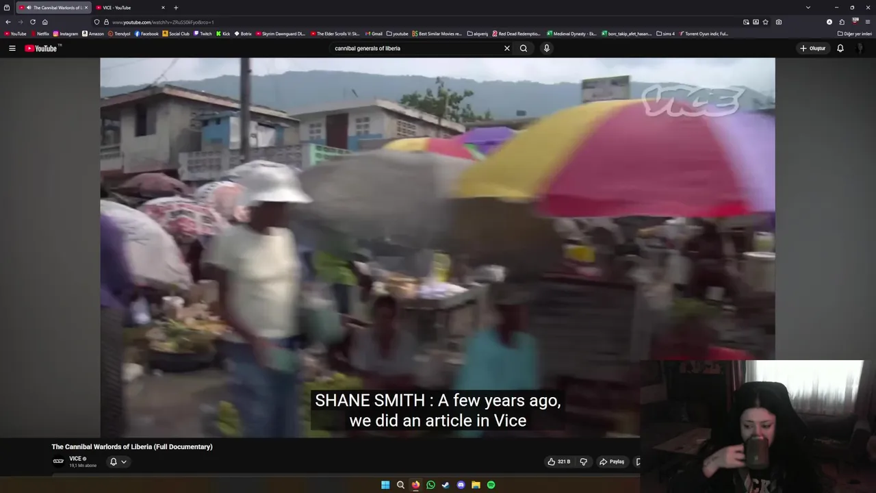
Task: Click the video player to pause
Action: (437, 247)
